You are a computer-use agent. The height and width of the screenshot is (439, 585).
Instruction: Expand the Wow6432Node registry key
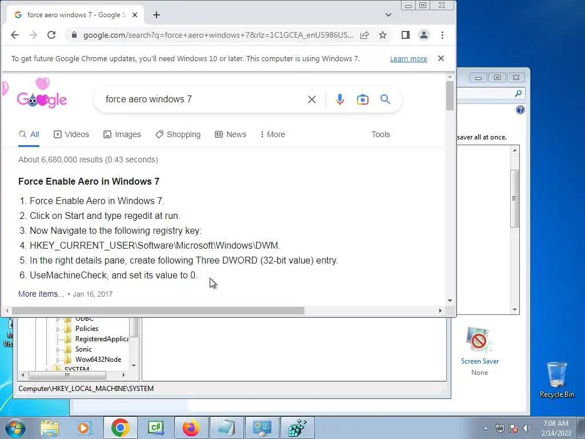point(58,360)
